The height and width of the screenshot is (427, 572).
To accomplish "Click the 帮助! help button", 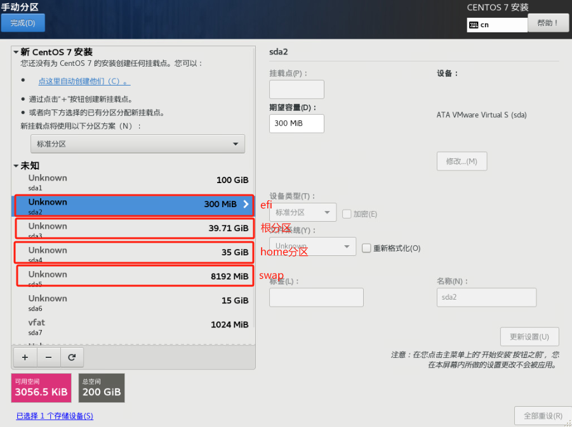I will point(548,23).
